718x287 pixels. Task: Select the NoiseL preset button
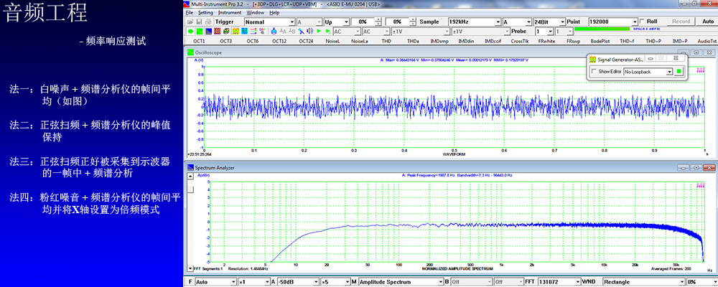332,41
